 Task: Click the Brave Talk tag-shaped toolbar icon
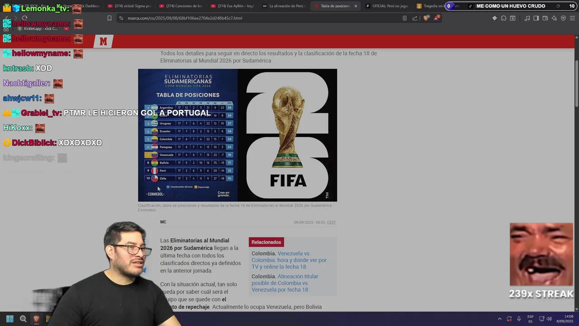tap(494, 18)
